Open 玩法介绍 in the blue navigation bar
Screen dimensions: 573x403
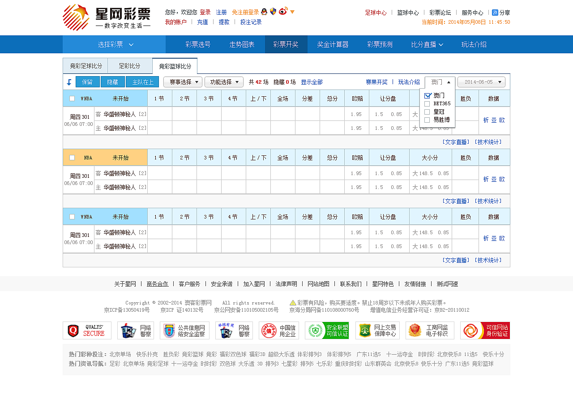coord(474,45)
